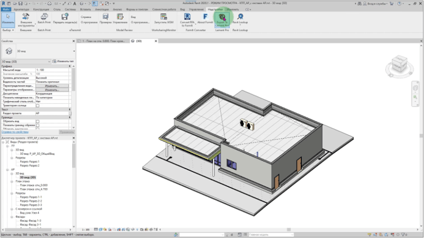
Task: Collapse the '???' node in Project Browser
Action: coord(7,146)
